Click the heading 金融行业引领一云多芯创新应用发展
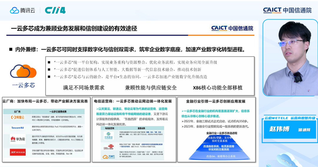 pos(216,101)
